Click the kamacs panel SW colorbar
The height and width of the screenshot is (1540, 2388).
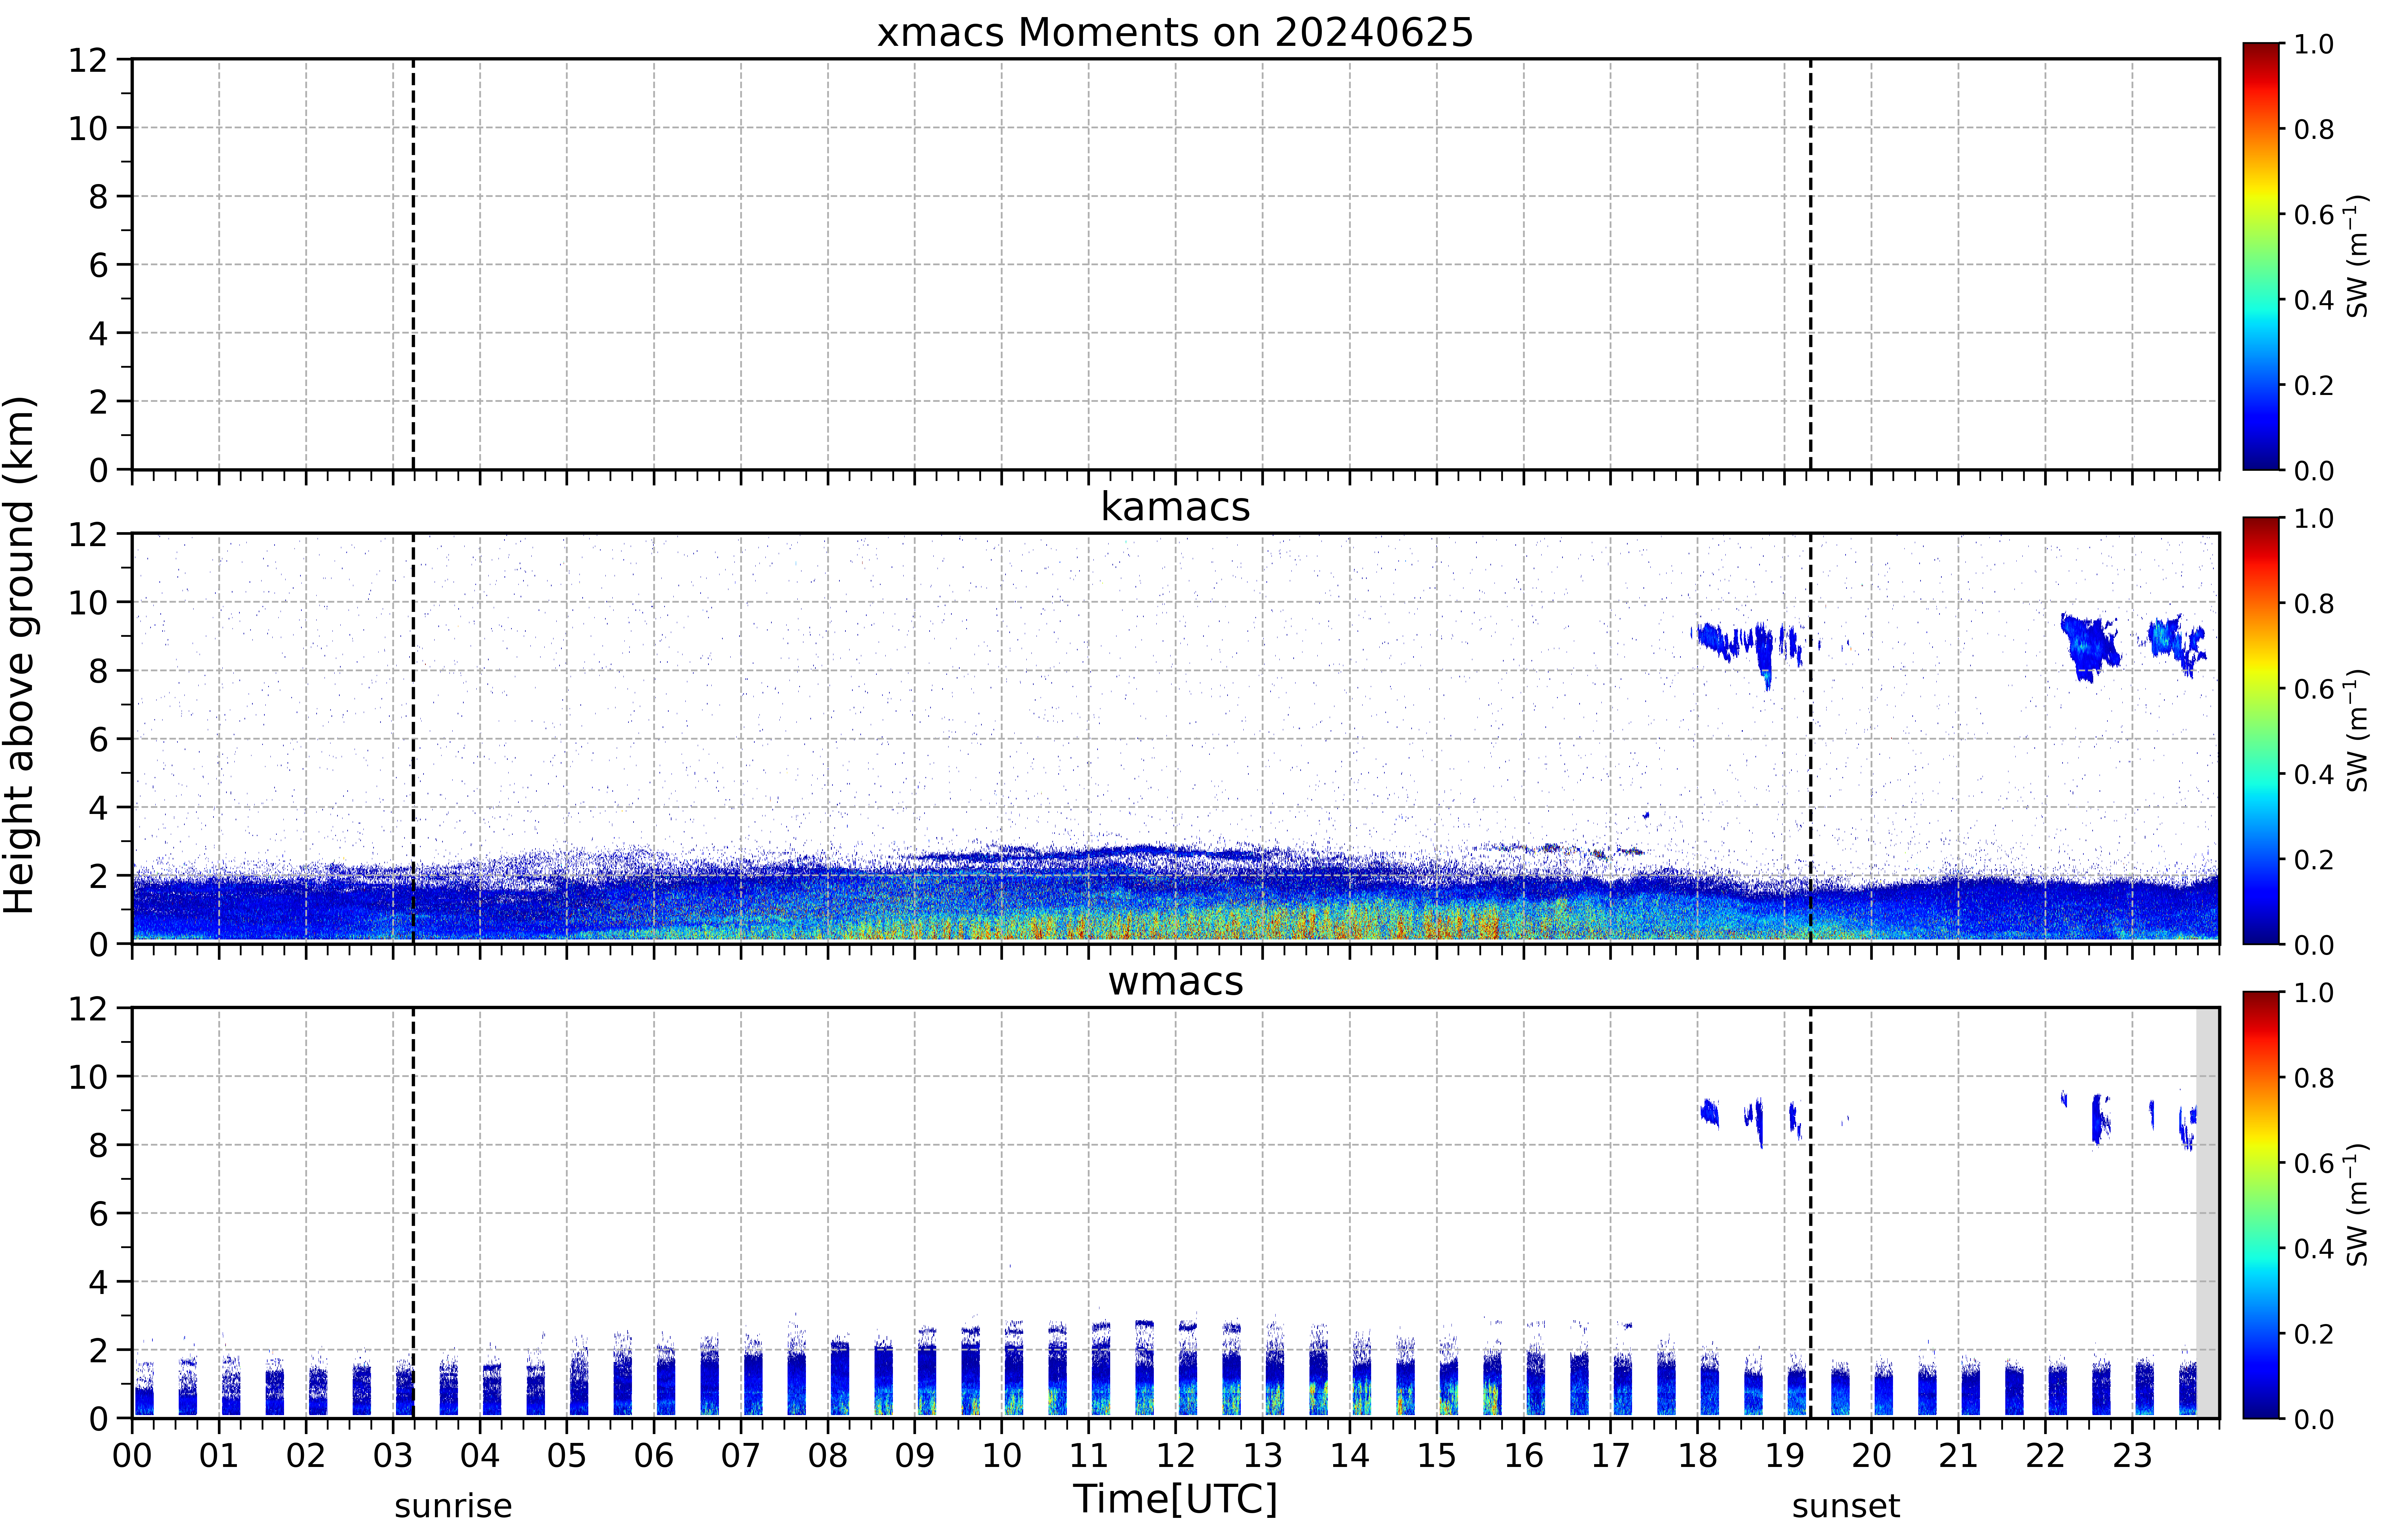tap(2261, 731)
